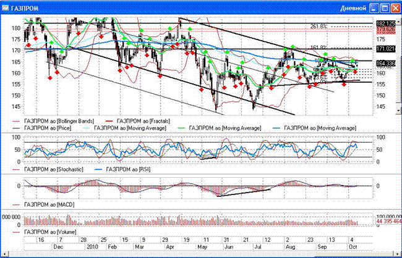Click the Oct month label on time axis

pyautogui.click(x=353, y=247)
